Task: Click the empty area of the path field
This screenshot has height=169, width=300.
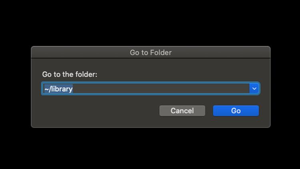Action: 168,89
